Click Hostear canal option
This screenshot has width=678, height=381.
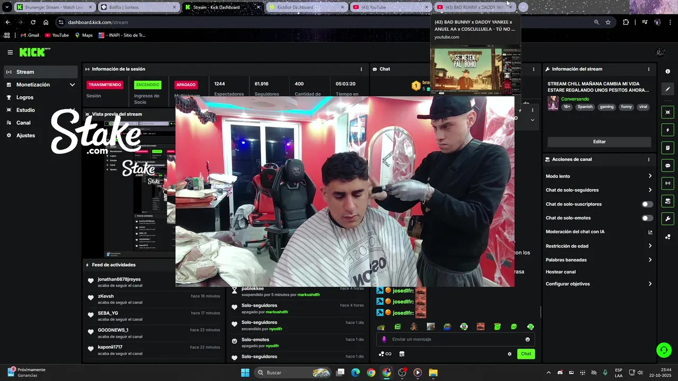click(x=560, y=272)
